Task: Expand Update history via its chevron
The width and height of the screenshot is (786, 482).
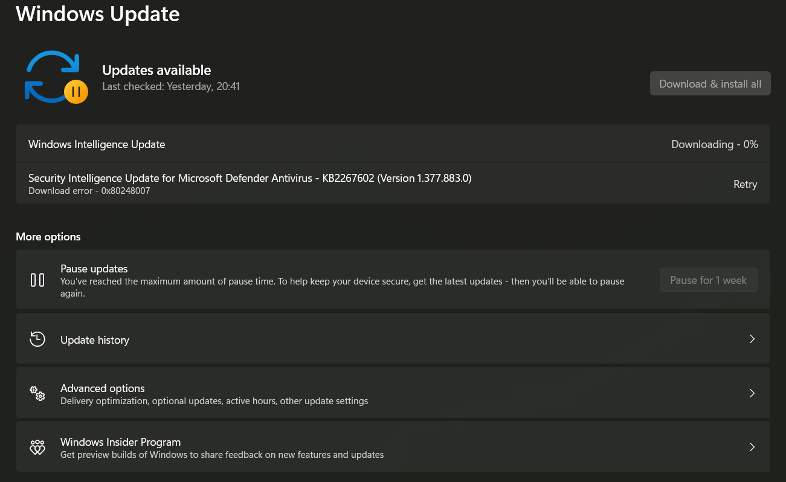Action: click(752, 339)
